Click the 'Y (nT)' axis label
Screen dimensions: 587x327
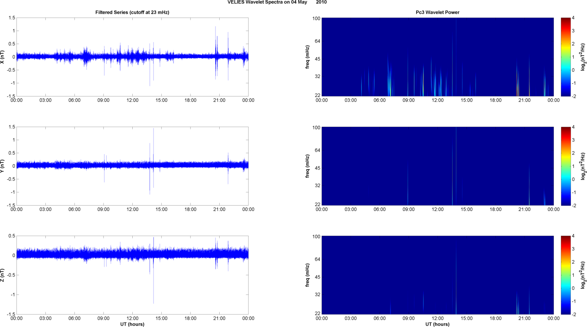coord(2,166)
